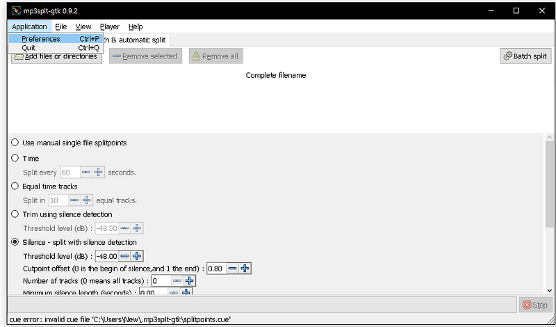Start the Batch split
Screen dimensions: 556x327
pos(525,56)
